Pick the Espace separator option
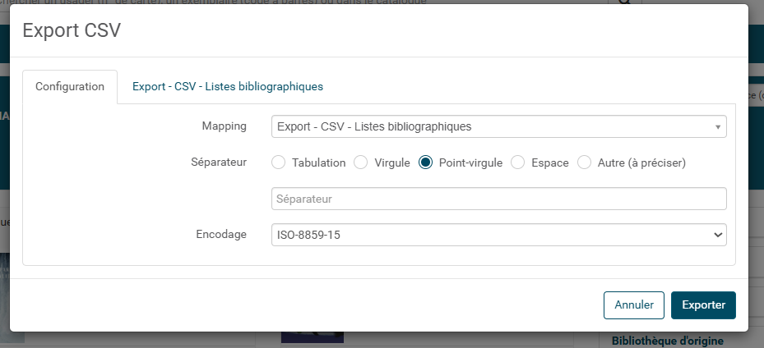The image size is (764, 348). (x=517, y=163)
